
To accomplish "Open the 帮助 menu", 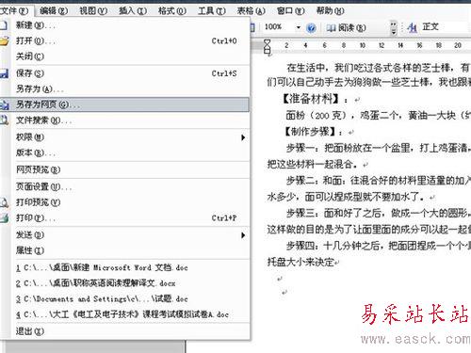I will (x=330, y=11).
